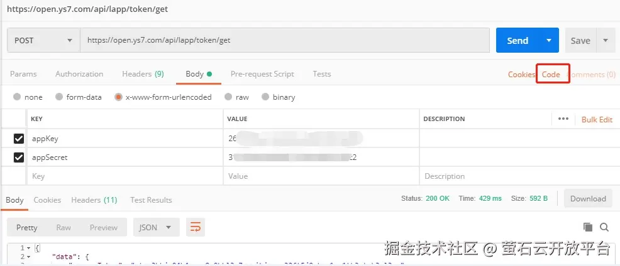The image size is (620, 266).
Task: Toggle line wrap icon in response toolbar
Action: pos(196,227)
